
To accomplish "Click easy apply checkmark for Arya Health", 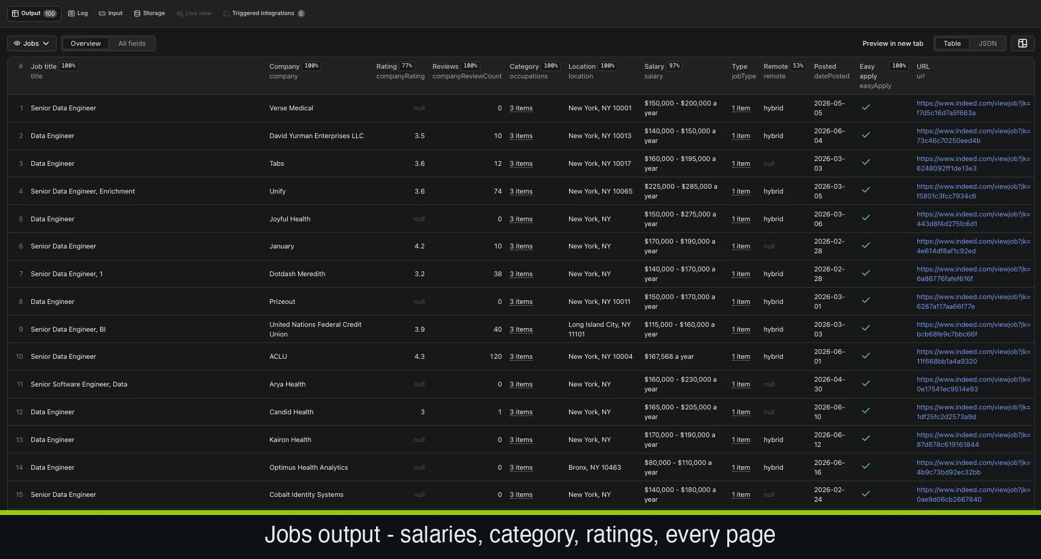I will click(x=865, y=384).
